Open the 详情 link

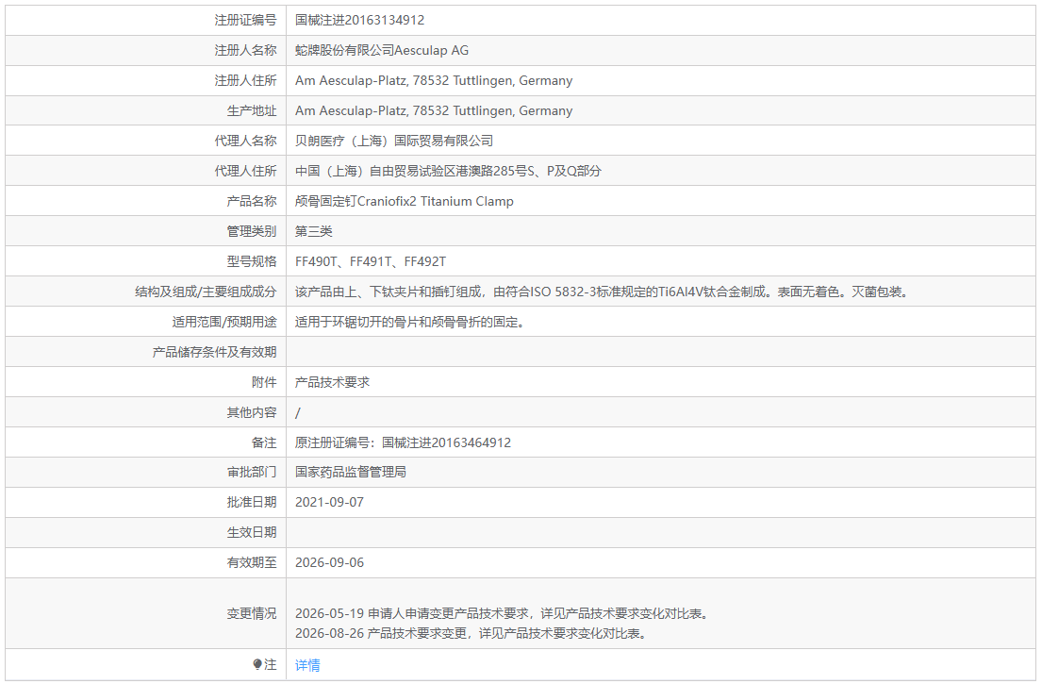tap(307, 665)
